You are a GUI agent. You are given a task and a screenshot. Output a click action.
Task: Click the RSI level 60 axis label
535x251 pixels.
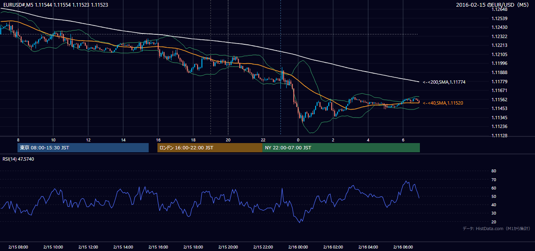[x=494, y=188]
